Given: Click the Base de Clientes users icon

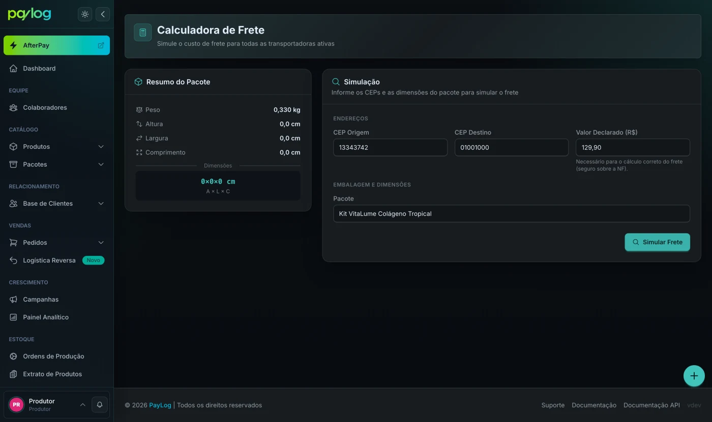Looking at the screenshot, I should tap(14, 204).
